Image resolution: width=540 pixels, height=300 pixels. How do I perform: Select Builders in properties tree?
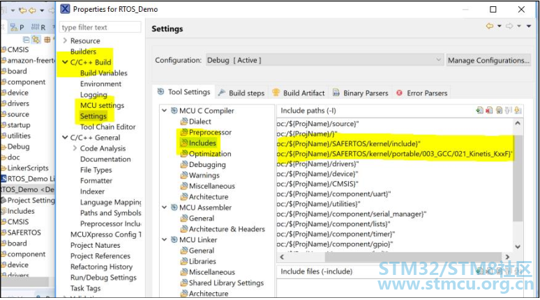(x=83, y=52)
